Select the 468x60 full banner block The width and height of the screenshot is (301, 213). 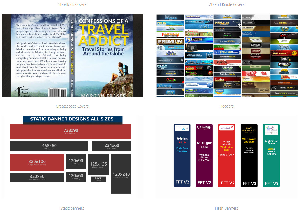(x=49, y=146)
